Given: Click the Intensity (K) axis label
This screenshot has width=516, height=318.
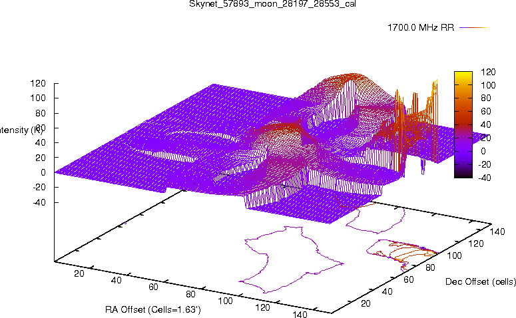Looking at the screenshot, I should 21,130.
